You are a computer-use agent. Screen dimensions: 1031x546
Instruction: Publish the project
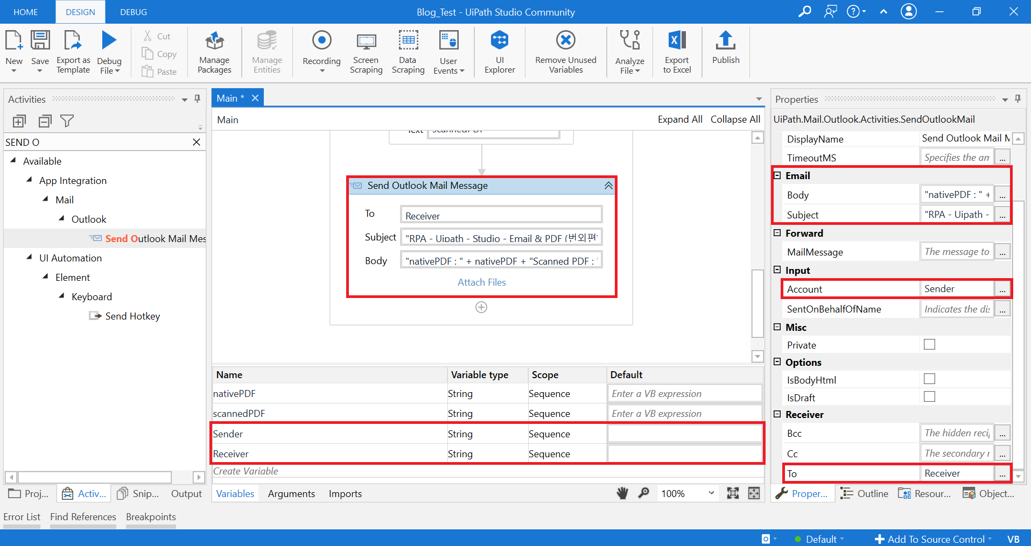pos(726,47)
